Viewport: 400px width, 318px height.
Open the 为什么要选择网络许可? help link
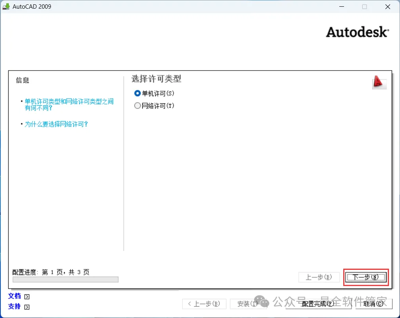[x=56, y=124]
